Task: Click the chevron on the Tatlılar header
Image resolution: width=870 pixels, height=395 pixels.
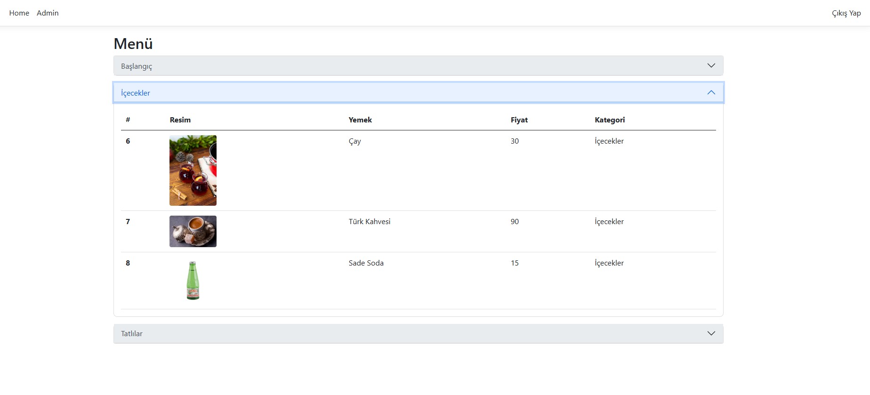Action: pyautogui.click(x=711, y=333)
